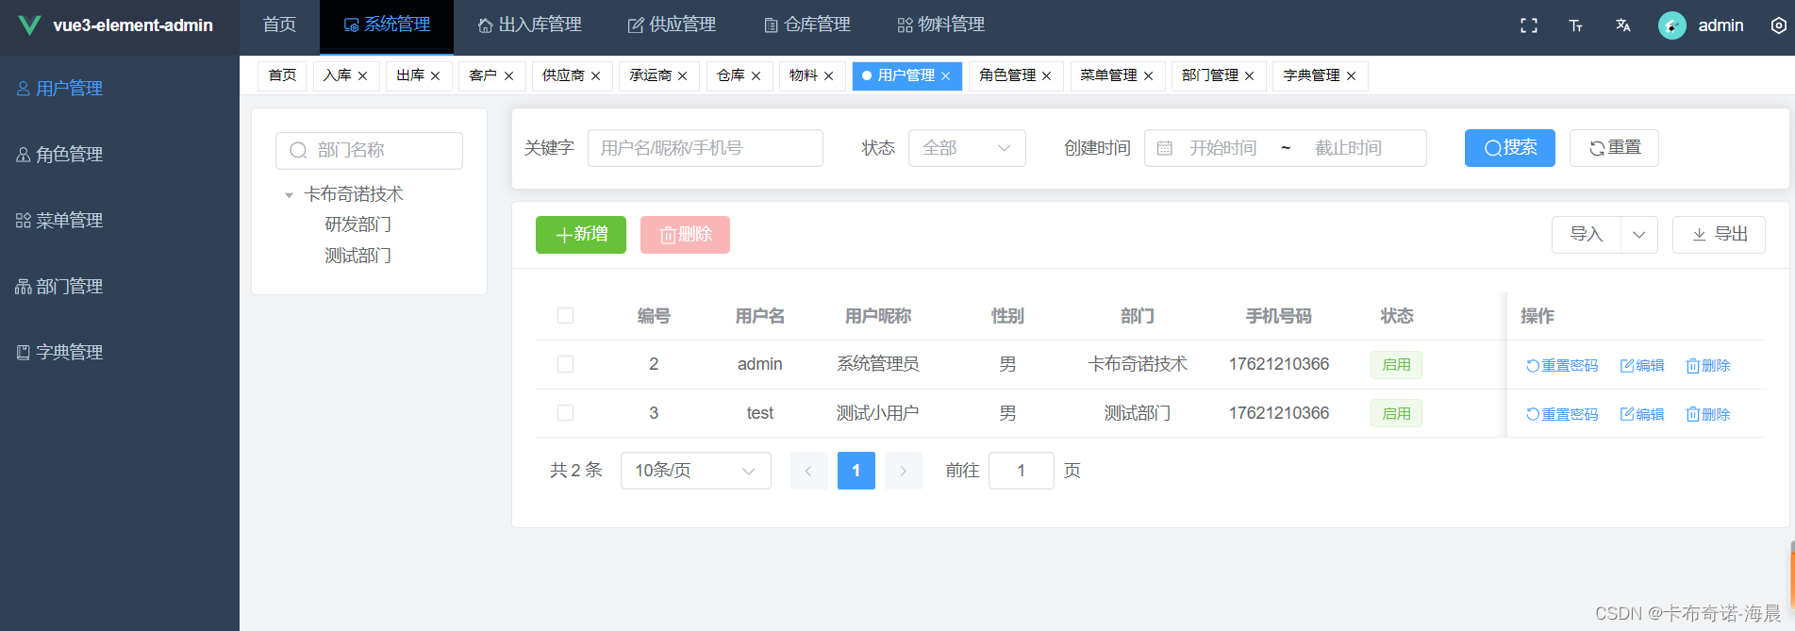
Task: Close the 客户 tab
Action: 508,76
